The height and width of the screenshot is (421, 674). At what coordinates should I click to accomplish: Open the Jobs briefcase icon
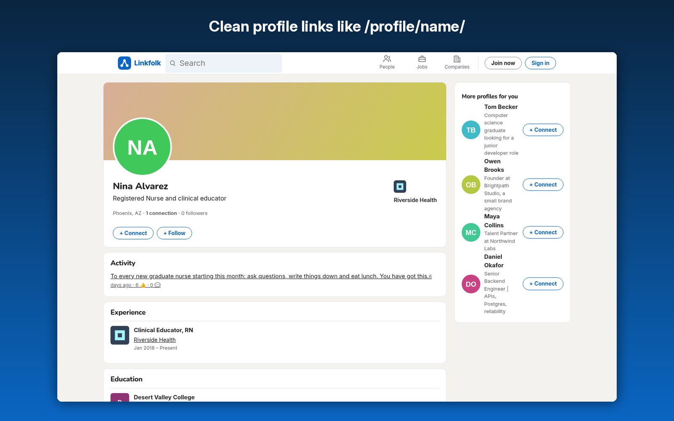(x=422, y=59)
